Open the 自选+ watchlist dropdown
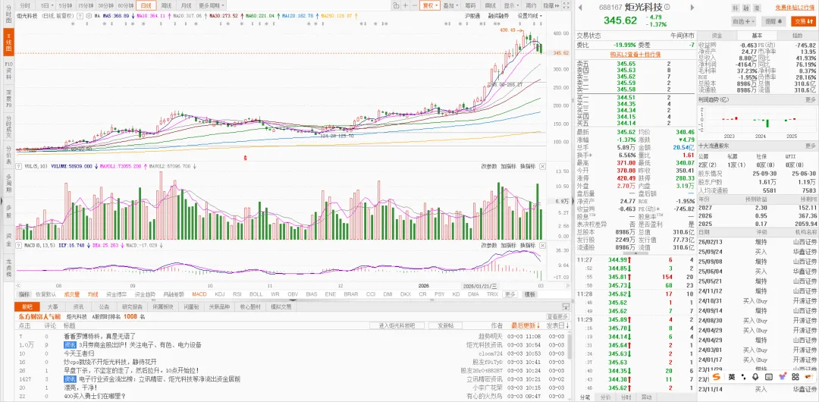 [x=743, y=21]
